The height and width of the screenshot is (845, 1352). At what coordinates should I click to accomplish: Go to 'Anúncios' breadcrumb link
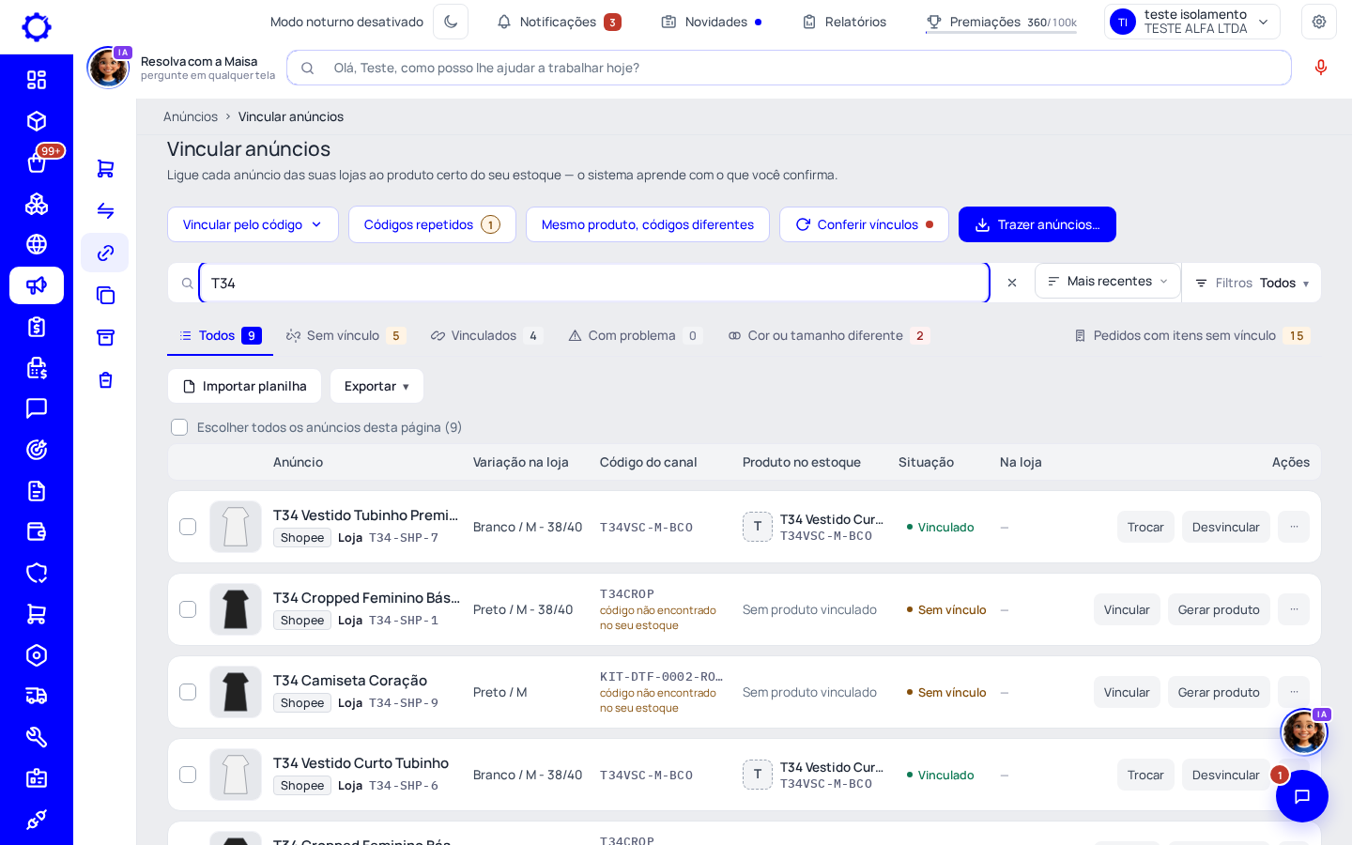(x=191, y=116)
